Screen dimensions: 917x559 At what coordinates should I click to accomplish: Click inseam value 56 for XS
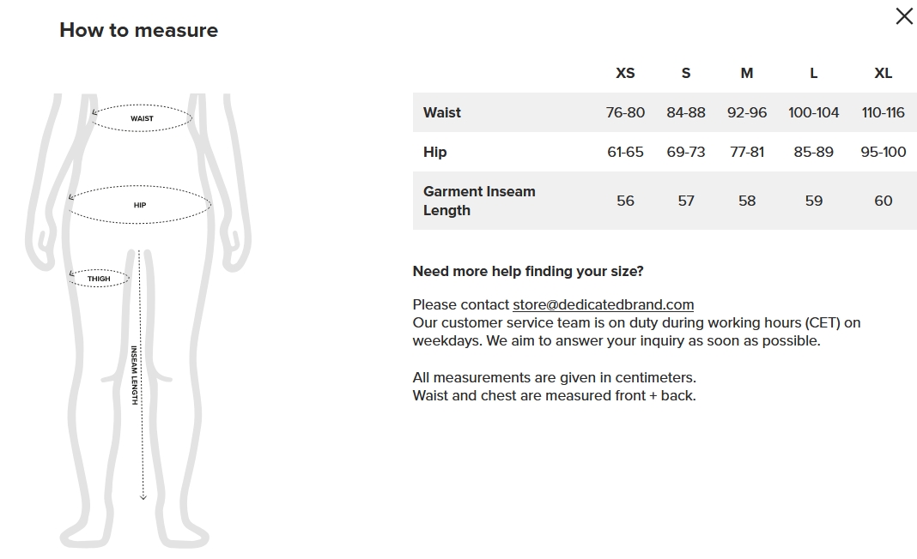click(625, 201)
